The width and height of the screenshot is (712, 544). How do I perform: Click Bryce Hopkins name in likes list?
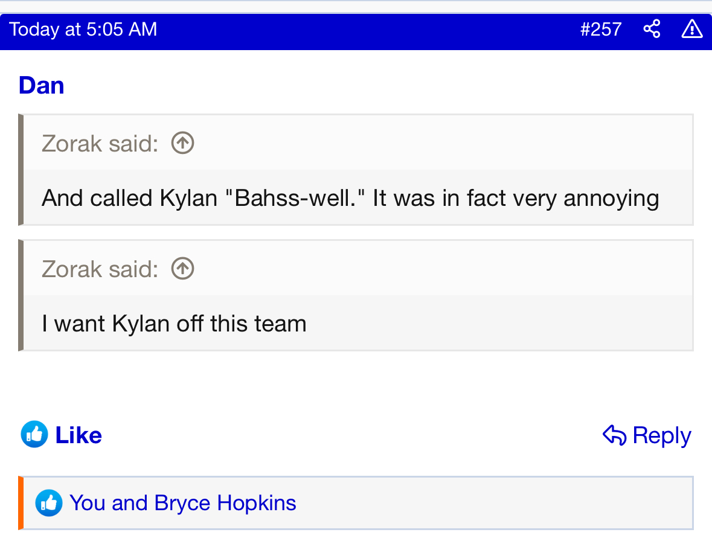(225, 503)
